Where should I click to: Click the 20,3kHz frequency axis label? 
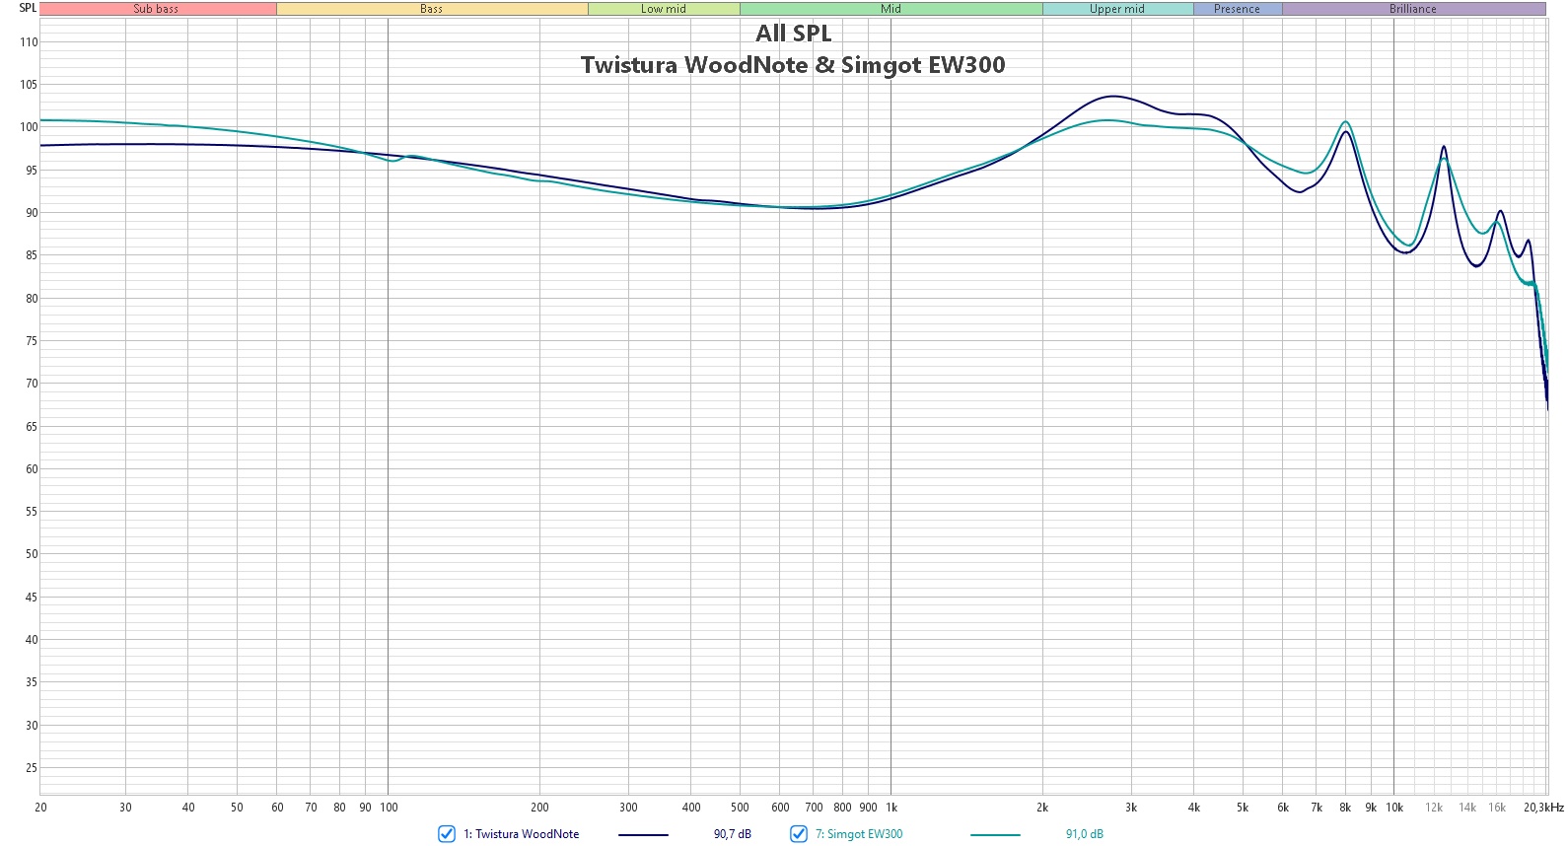pos(1543,808)
